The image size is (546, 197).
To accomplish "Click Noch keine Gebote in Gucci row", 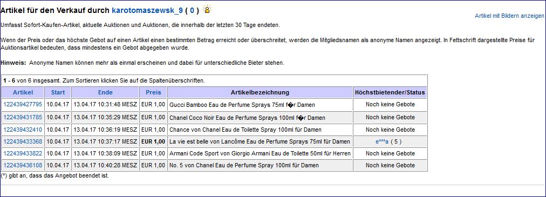I will [390, 104].
